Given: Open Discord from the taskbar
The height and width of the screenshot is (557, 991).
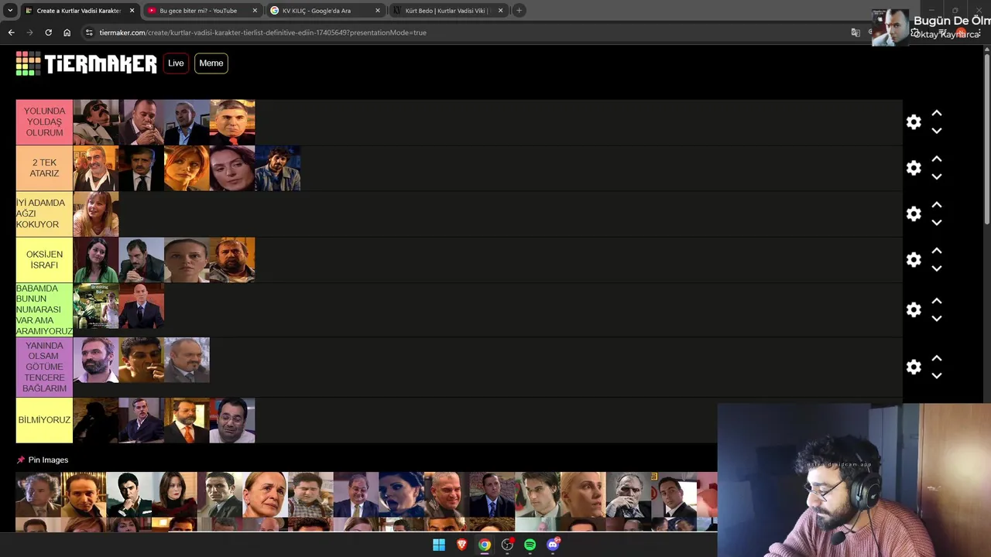Looking at the screenshot, I should pyautogui.click(x=553, y=545).
